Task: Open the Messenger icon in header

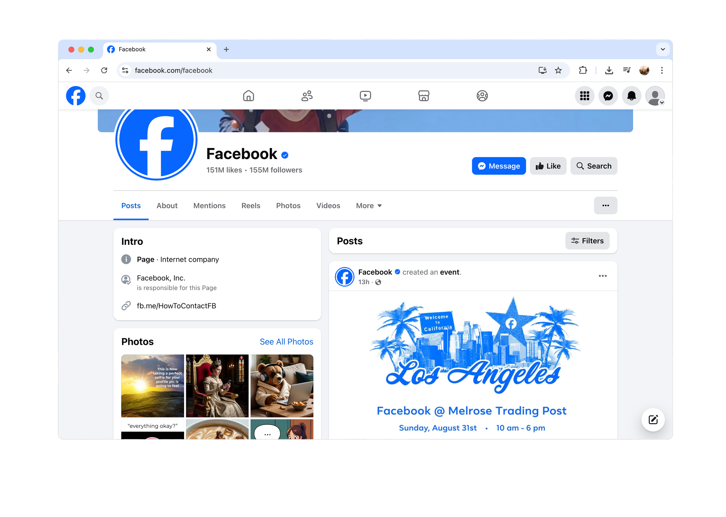Action: (608, 96)
